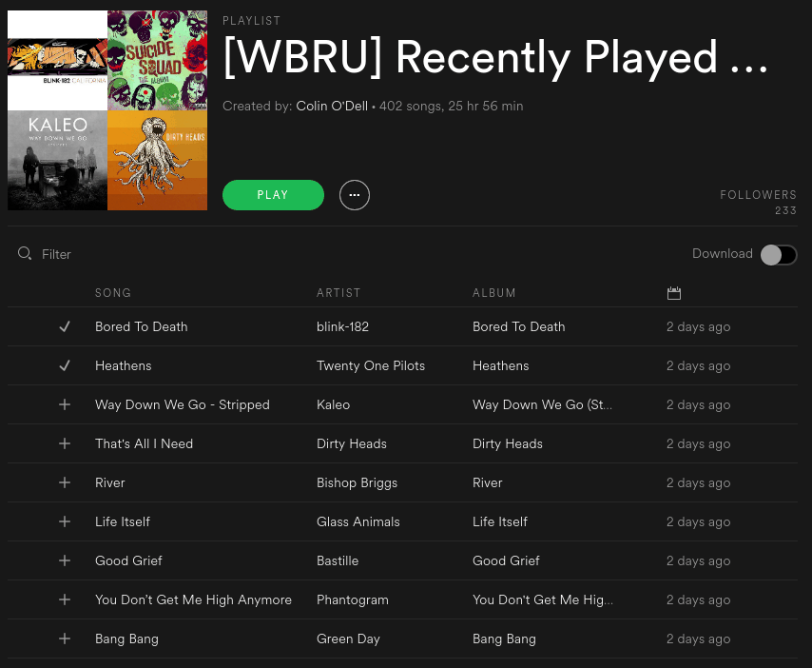Sort by the date added calendar icon
This screenshot has height=668, width=812.
pyautogui.click(x=674, y=293)
